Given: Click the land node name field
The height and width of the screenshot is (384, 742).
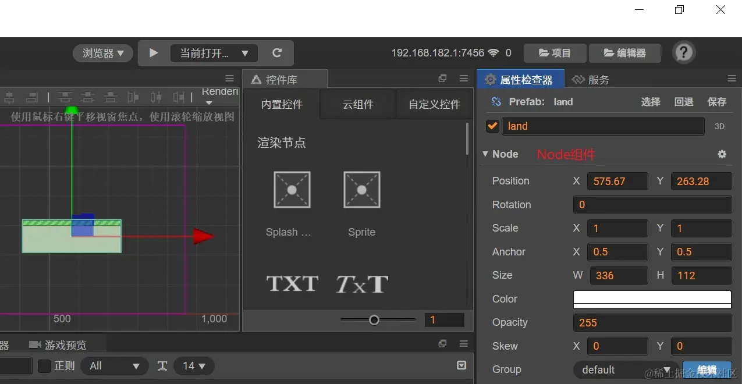Looking at the screenshot, I should coord(603,126).
